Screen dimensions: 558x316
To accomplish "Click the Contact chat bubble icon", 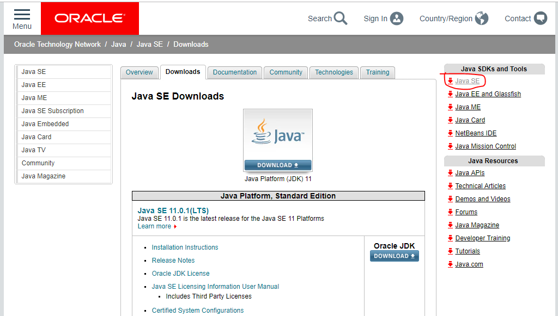I will [x=540, y=18].
